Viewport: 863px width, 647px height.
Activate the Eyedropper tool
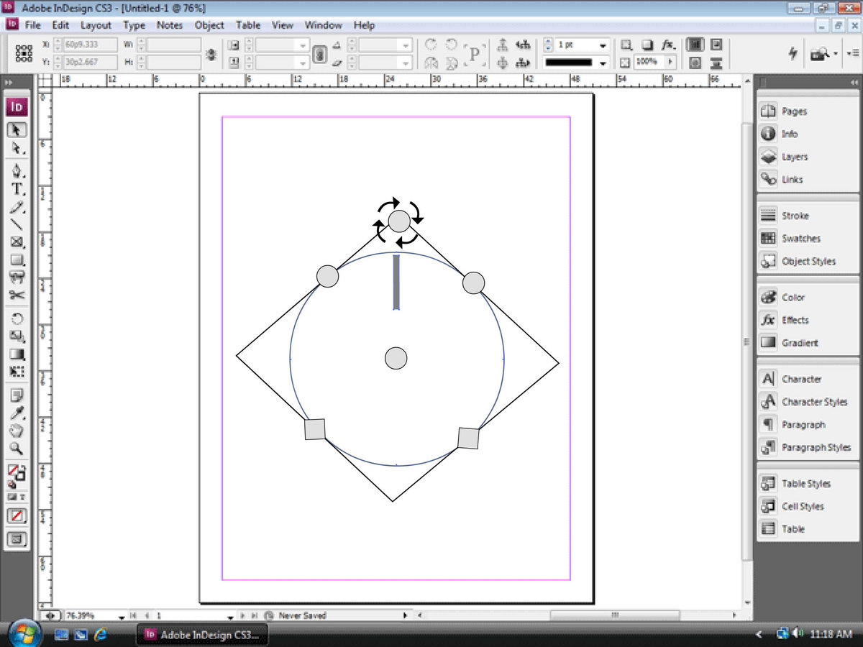tap(17, 413)
